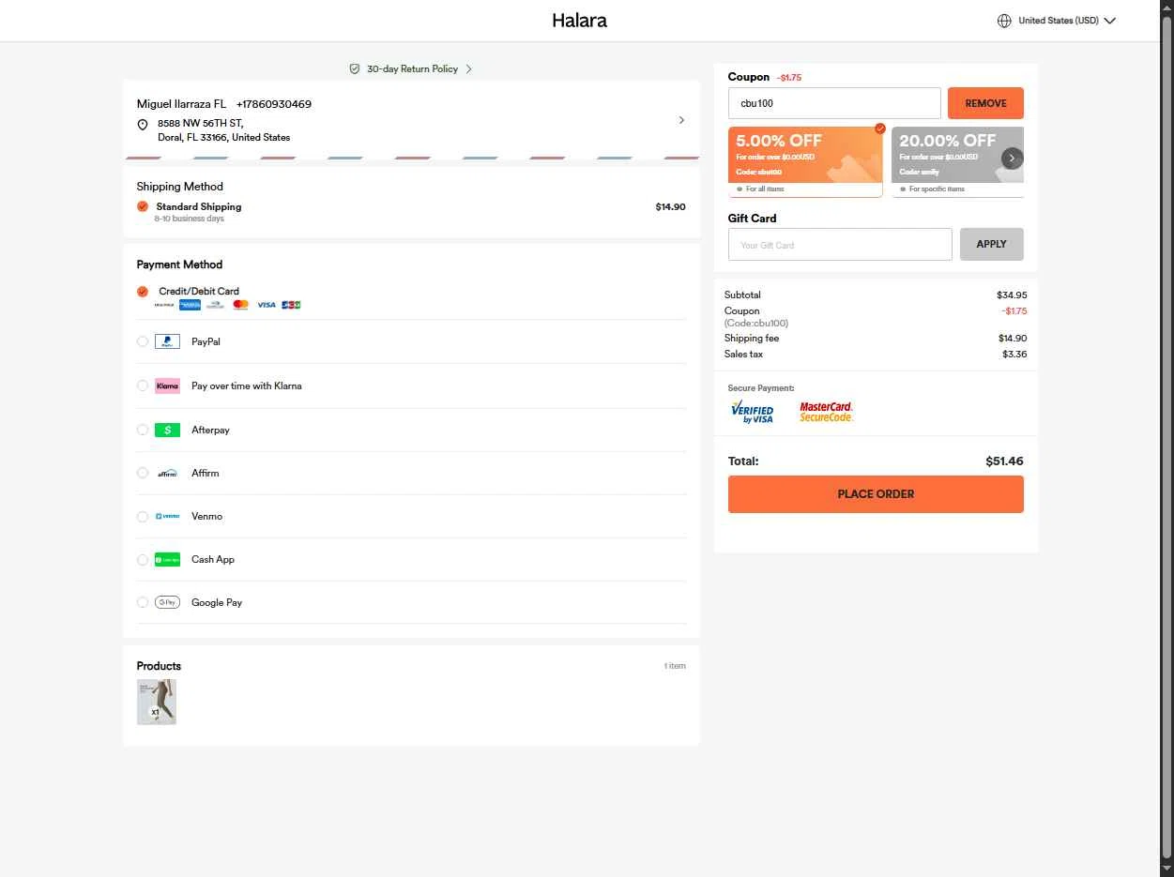Remove the applied coupon code

(x=985, y=103)
